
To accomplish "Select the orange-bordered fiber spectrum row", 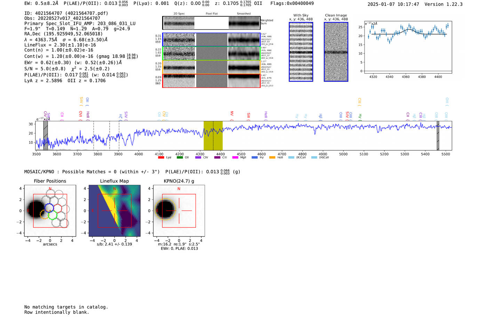I will [211, 67].
